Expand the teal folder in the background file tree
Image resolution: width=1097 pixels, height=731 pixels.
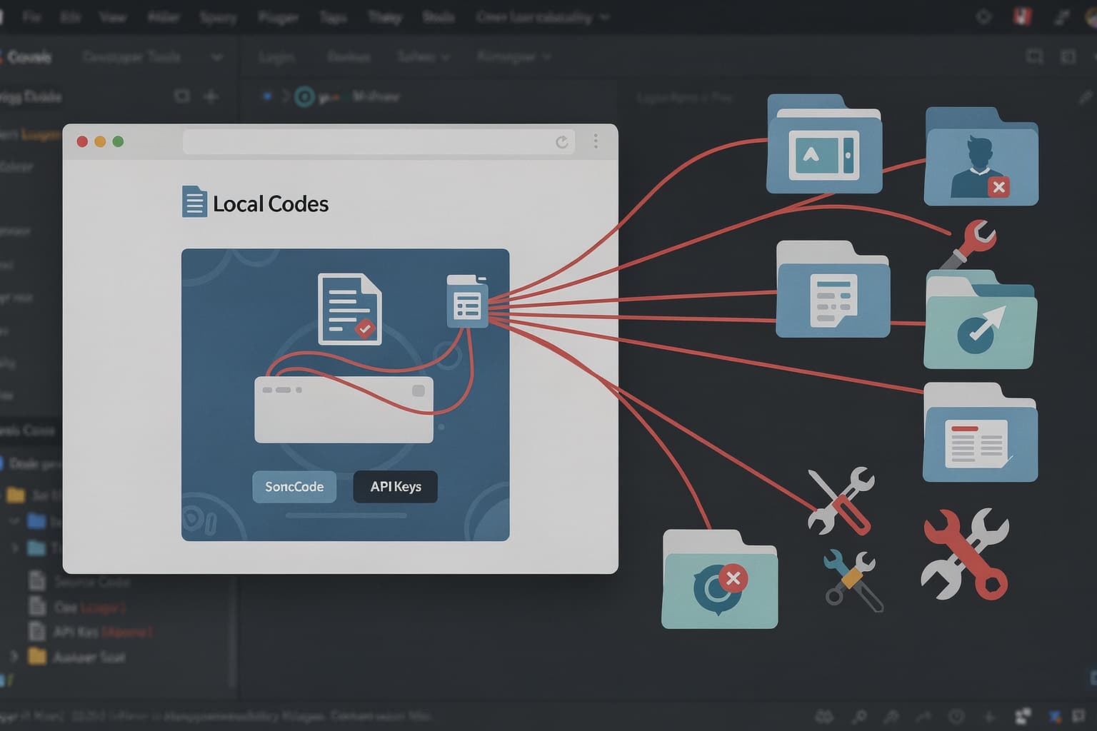14,548
